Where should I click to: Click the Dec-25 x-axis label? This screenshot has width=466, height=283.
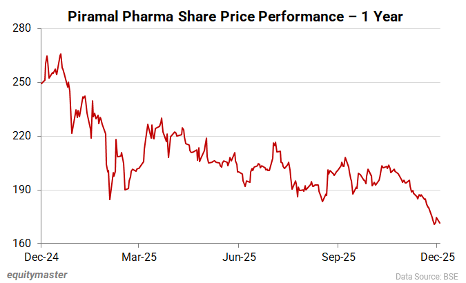(436, 257)
